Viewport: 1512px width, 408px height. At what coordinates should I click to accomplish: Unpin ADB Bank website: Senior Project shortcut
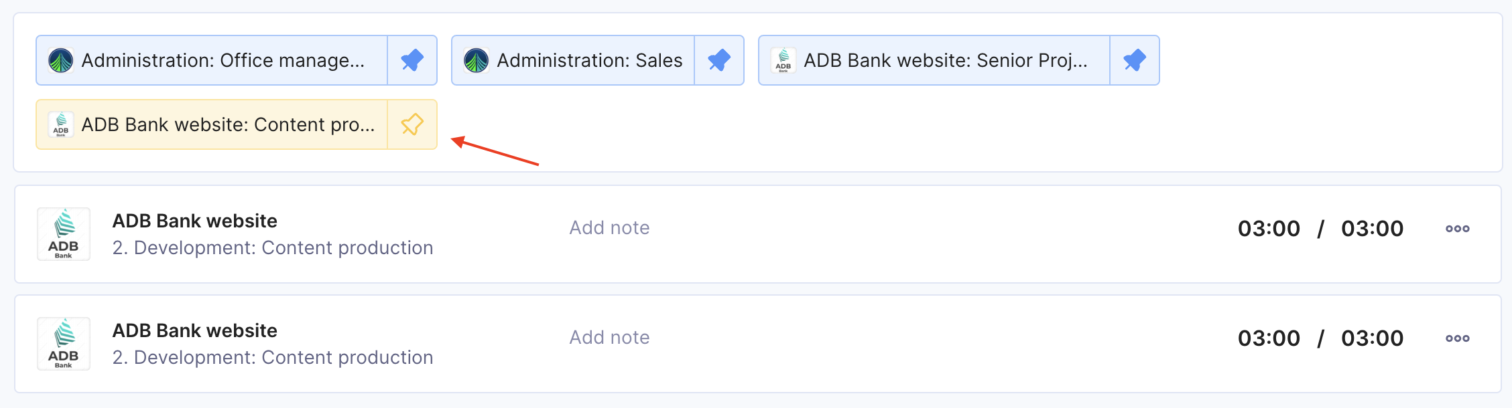[1135, 60]
